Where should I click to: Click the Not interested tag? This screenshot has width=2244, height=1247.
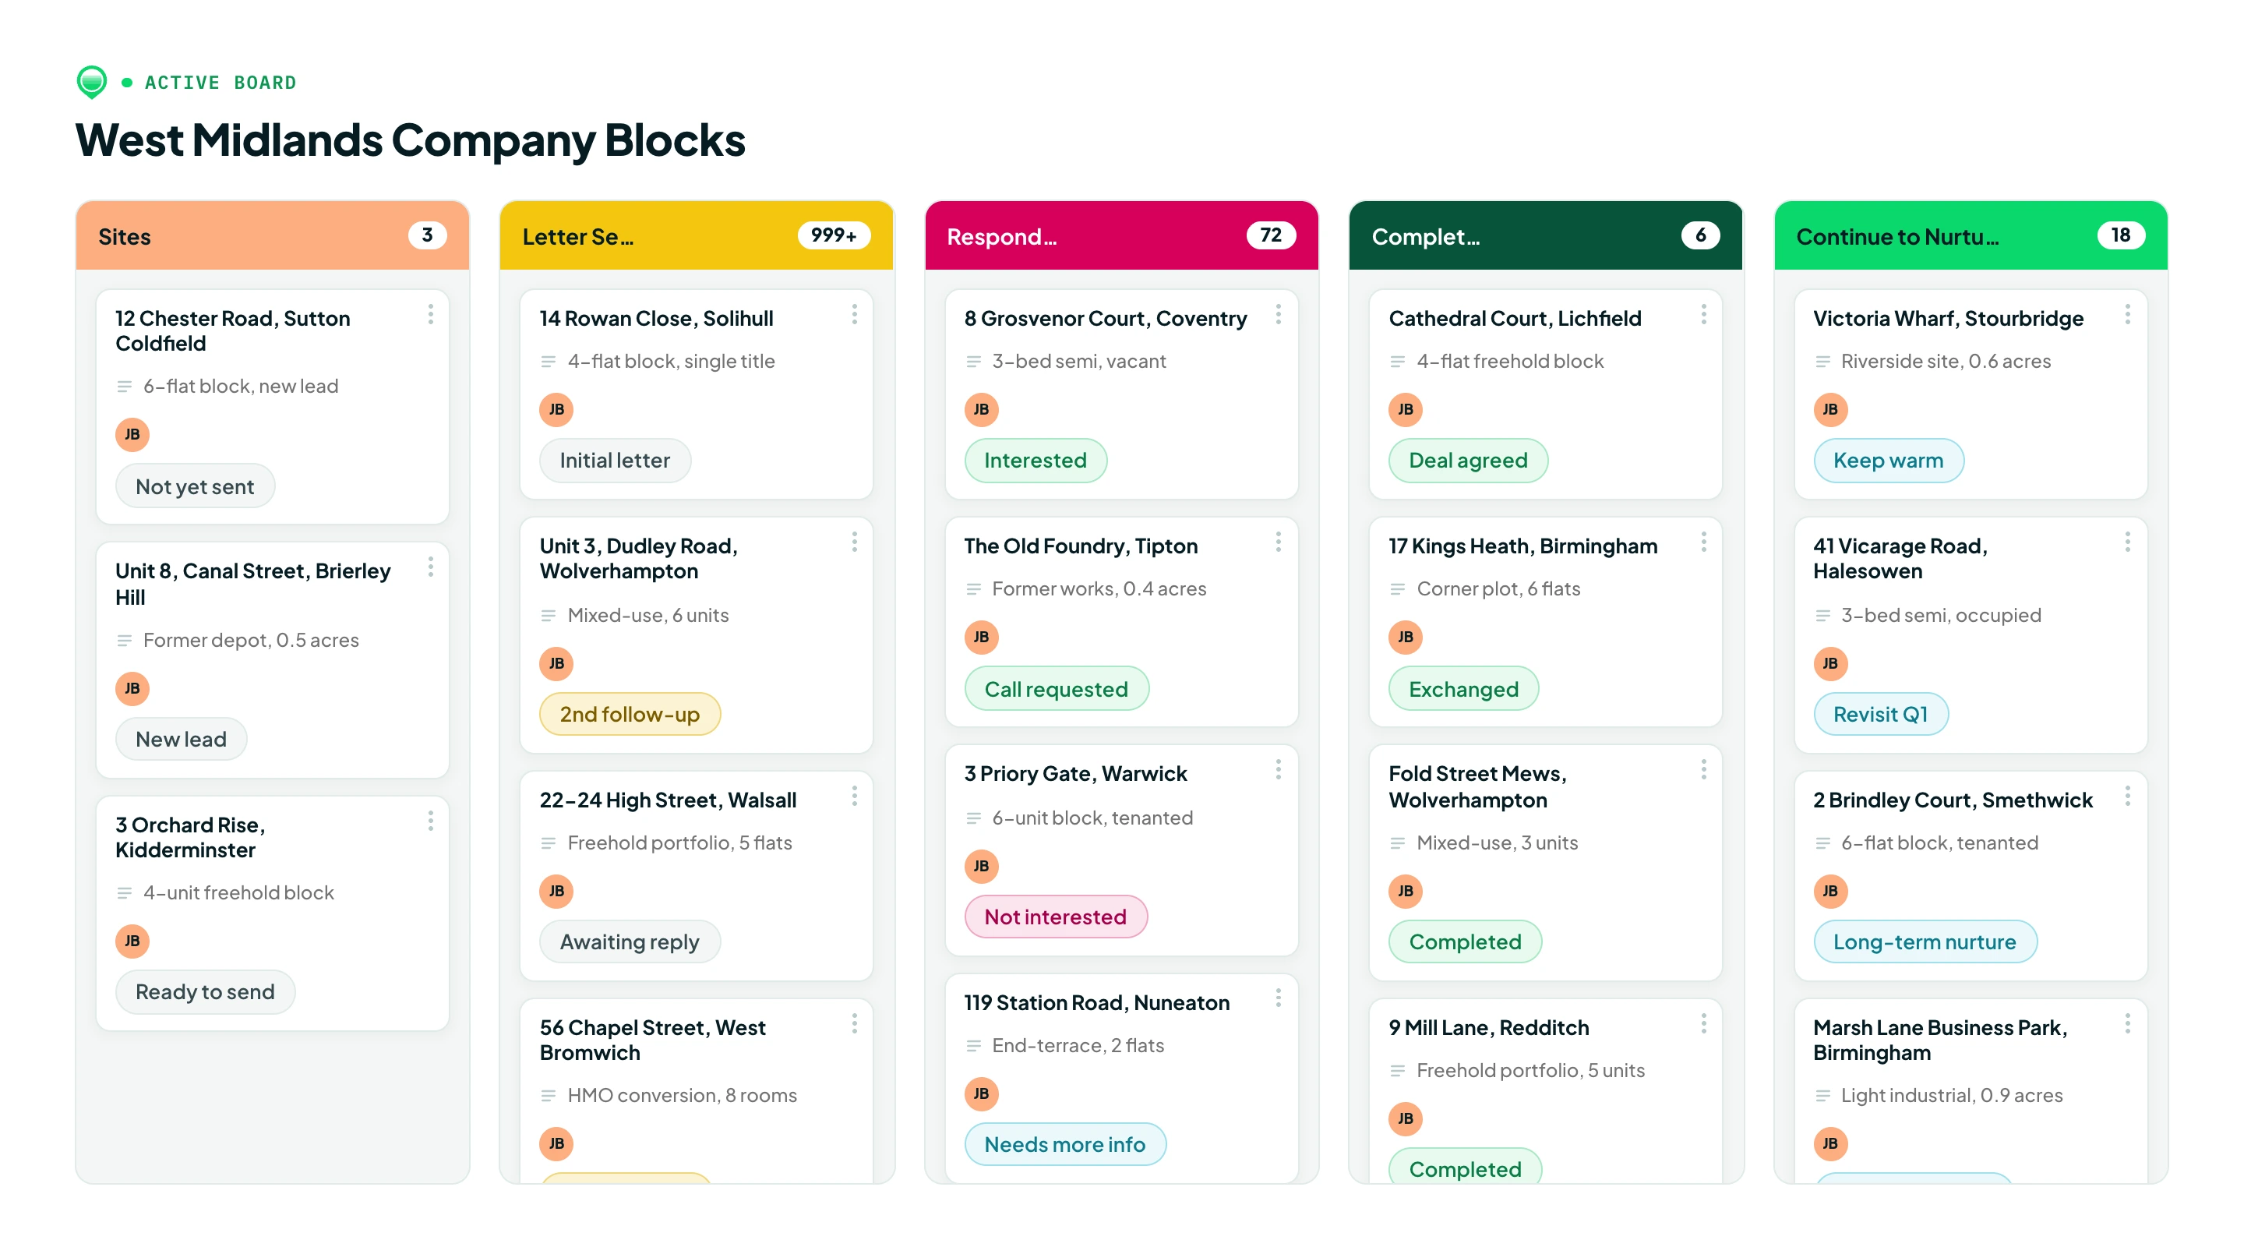pyautogui.click(x=1056, y=917)
